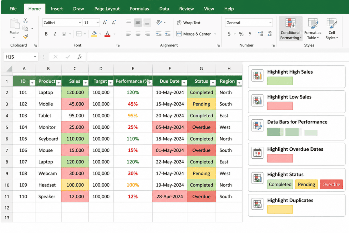The image size is (349, 233).
Task: Switch to the Data tab
Action: tap(164, 9)
